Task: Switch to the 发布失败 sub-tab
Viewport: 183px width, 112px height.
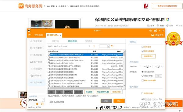Action: pos(89,41)
